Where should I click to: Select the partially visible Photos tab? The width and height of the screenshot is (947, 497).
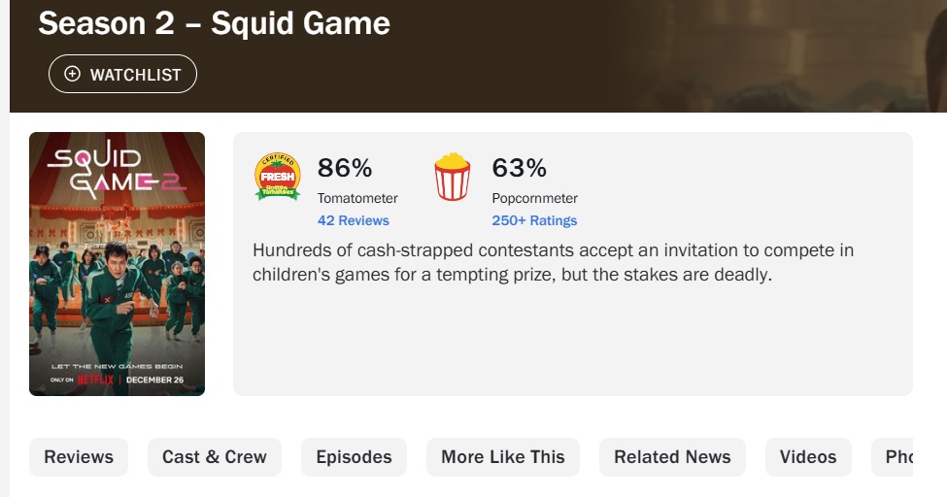(x=897, y=457)
